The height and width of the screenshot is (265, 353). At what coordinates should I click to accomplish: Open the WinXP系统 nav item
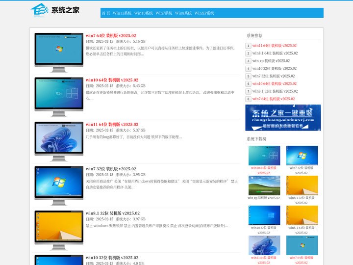pyautogui.click(x=204, y=13)
